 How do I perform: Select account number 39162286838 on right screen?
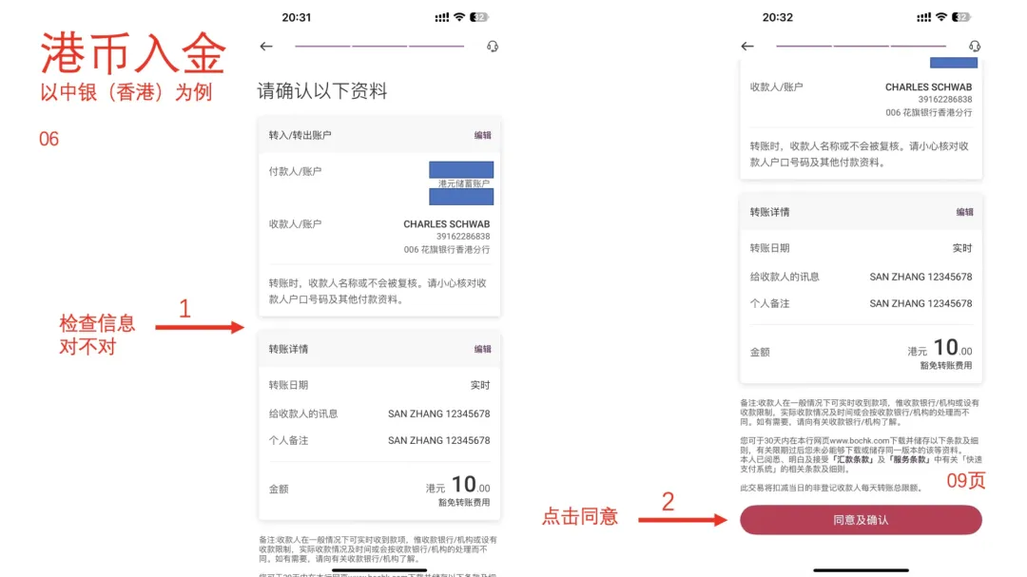(945, 100)
